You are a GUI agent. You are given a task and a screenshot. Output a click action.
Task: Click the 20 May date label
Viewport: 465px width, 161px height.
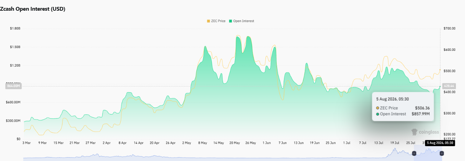[x=234, y=143]
